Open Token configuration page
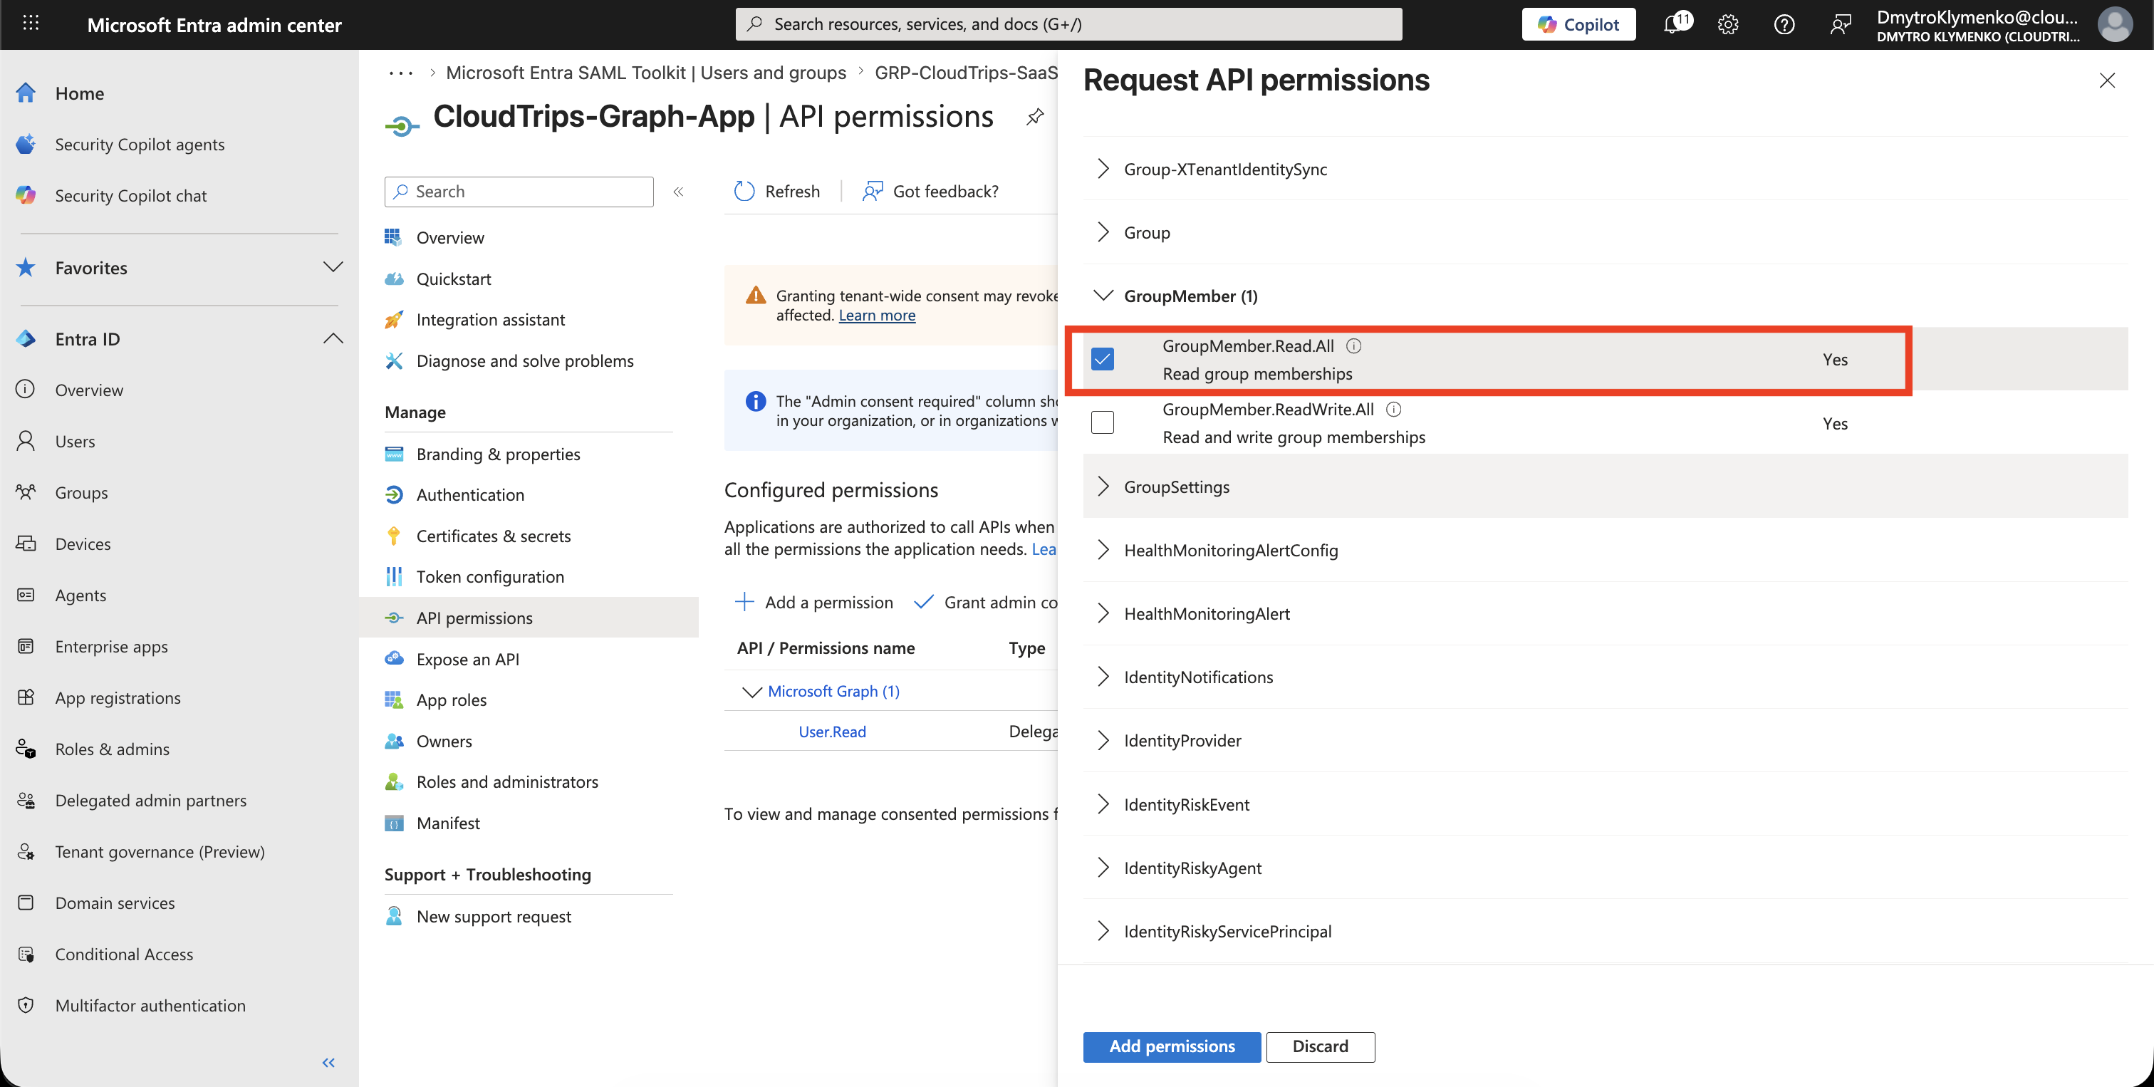The height and width of the screenshot is (1087, 2154). coord(490,576)
